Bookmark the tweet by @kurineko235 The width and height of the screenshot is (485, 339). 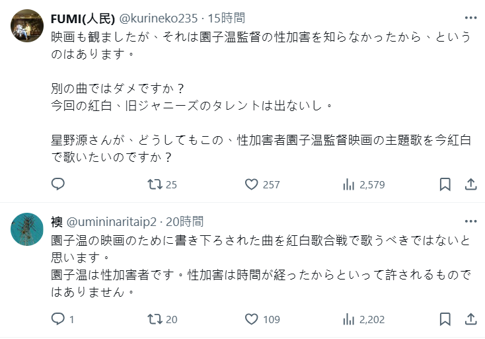click(446, 184)
